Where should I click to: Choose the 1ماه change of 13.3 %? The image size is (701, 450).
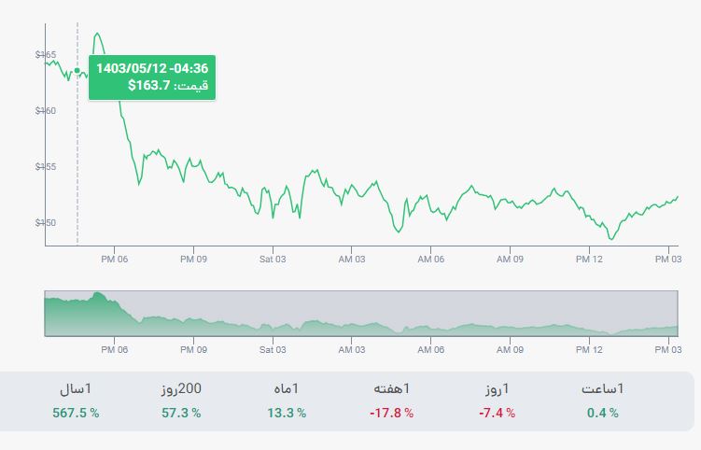click(x=287, y=413)
